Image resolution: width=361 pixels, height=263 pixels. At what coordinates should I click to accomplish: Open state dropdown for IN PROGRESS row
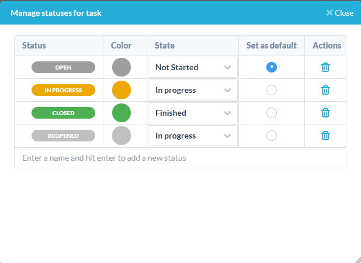193,90
